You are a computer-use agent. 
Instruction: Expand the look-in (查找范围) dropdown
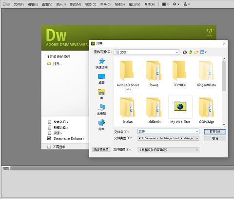pyautogui.click(x=176, y=52)
